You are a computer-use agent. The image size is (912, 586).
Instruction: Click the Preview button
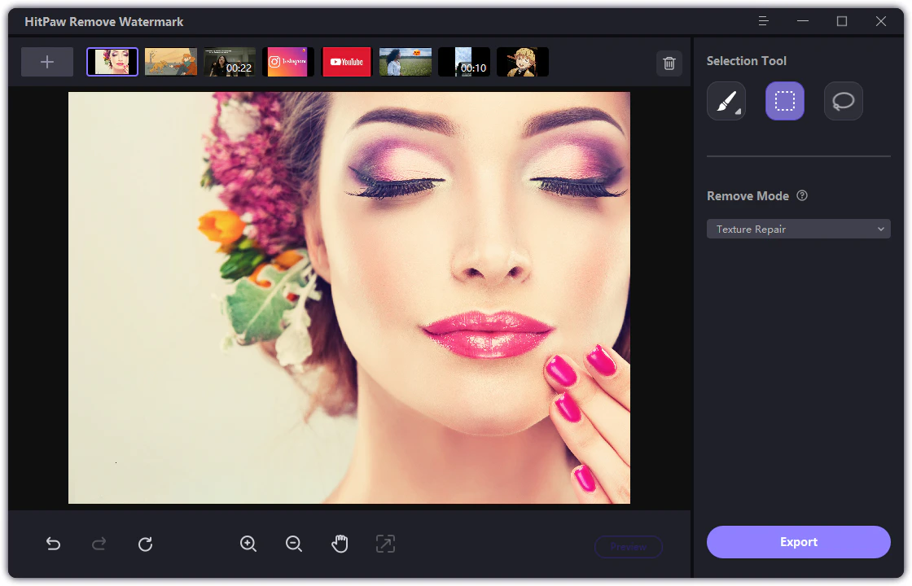628,547
